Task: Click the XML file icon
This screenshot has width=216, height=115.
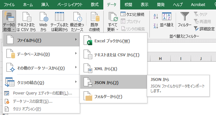Action: tap(88, 68)
